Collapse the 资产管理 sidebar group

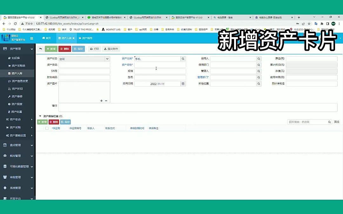[17, 49]
